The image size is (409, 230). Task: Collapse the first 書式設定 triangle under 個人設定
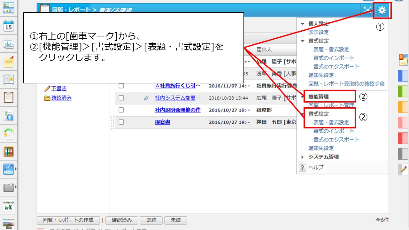pos(303,41)
